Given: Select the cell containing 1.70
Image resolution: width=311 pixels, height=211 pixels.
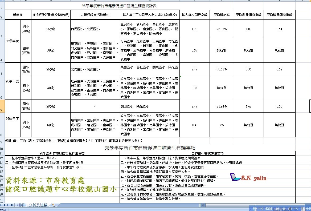Looking at the screenshot, I should [194, 29].
